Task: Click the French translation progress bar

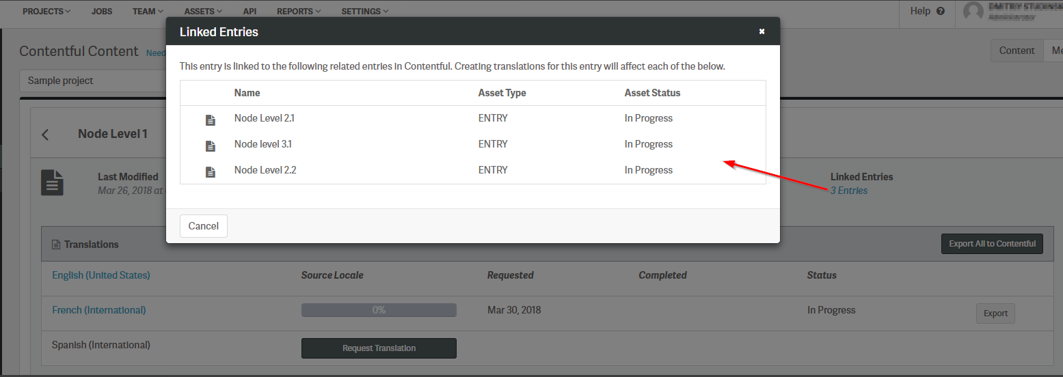Action: pos(379,310)
